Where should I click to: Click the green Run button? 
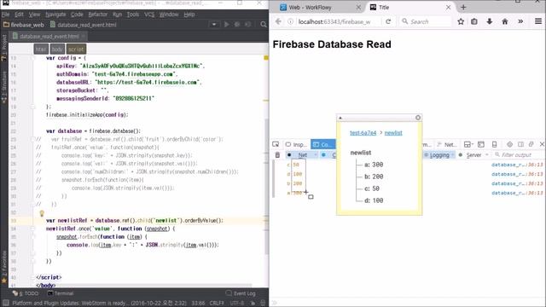[x=227, y=25]
